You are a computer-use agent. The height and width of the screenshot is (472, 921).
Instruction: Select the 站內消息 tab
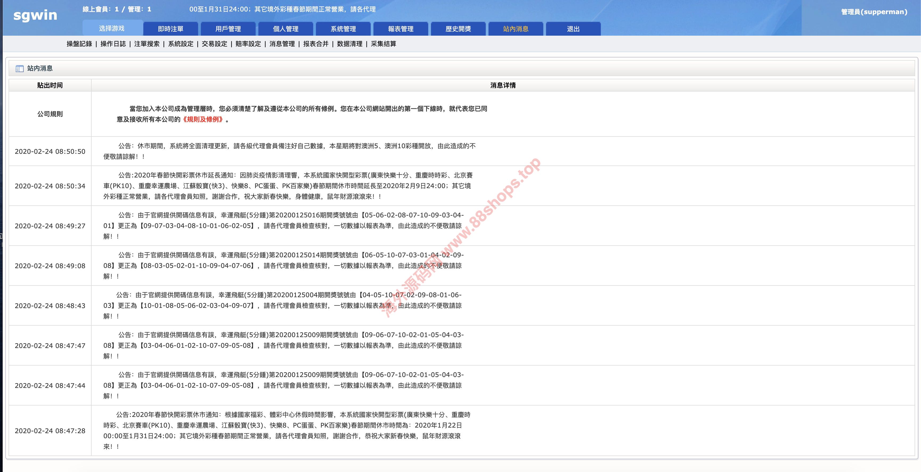516,29
